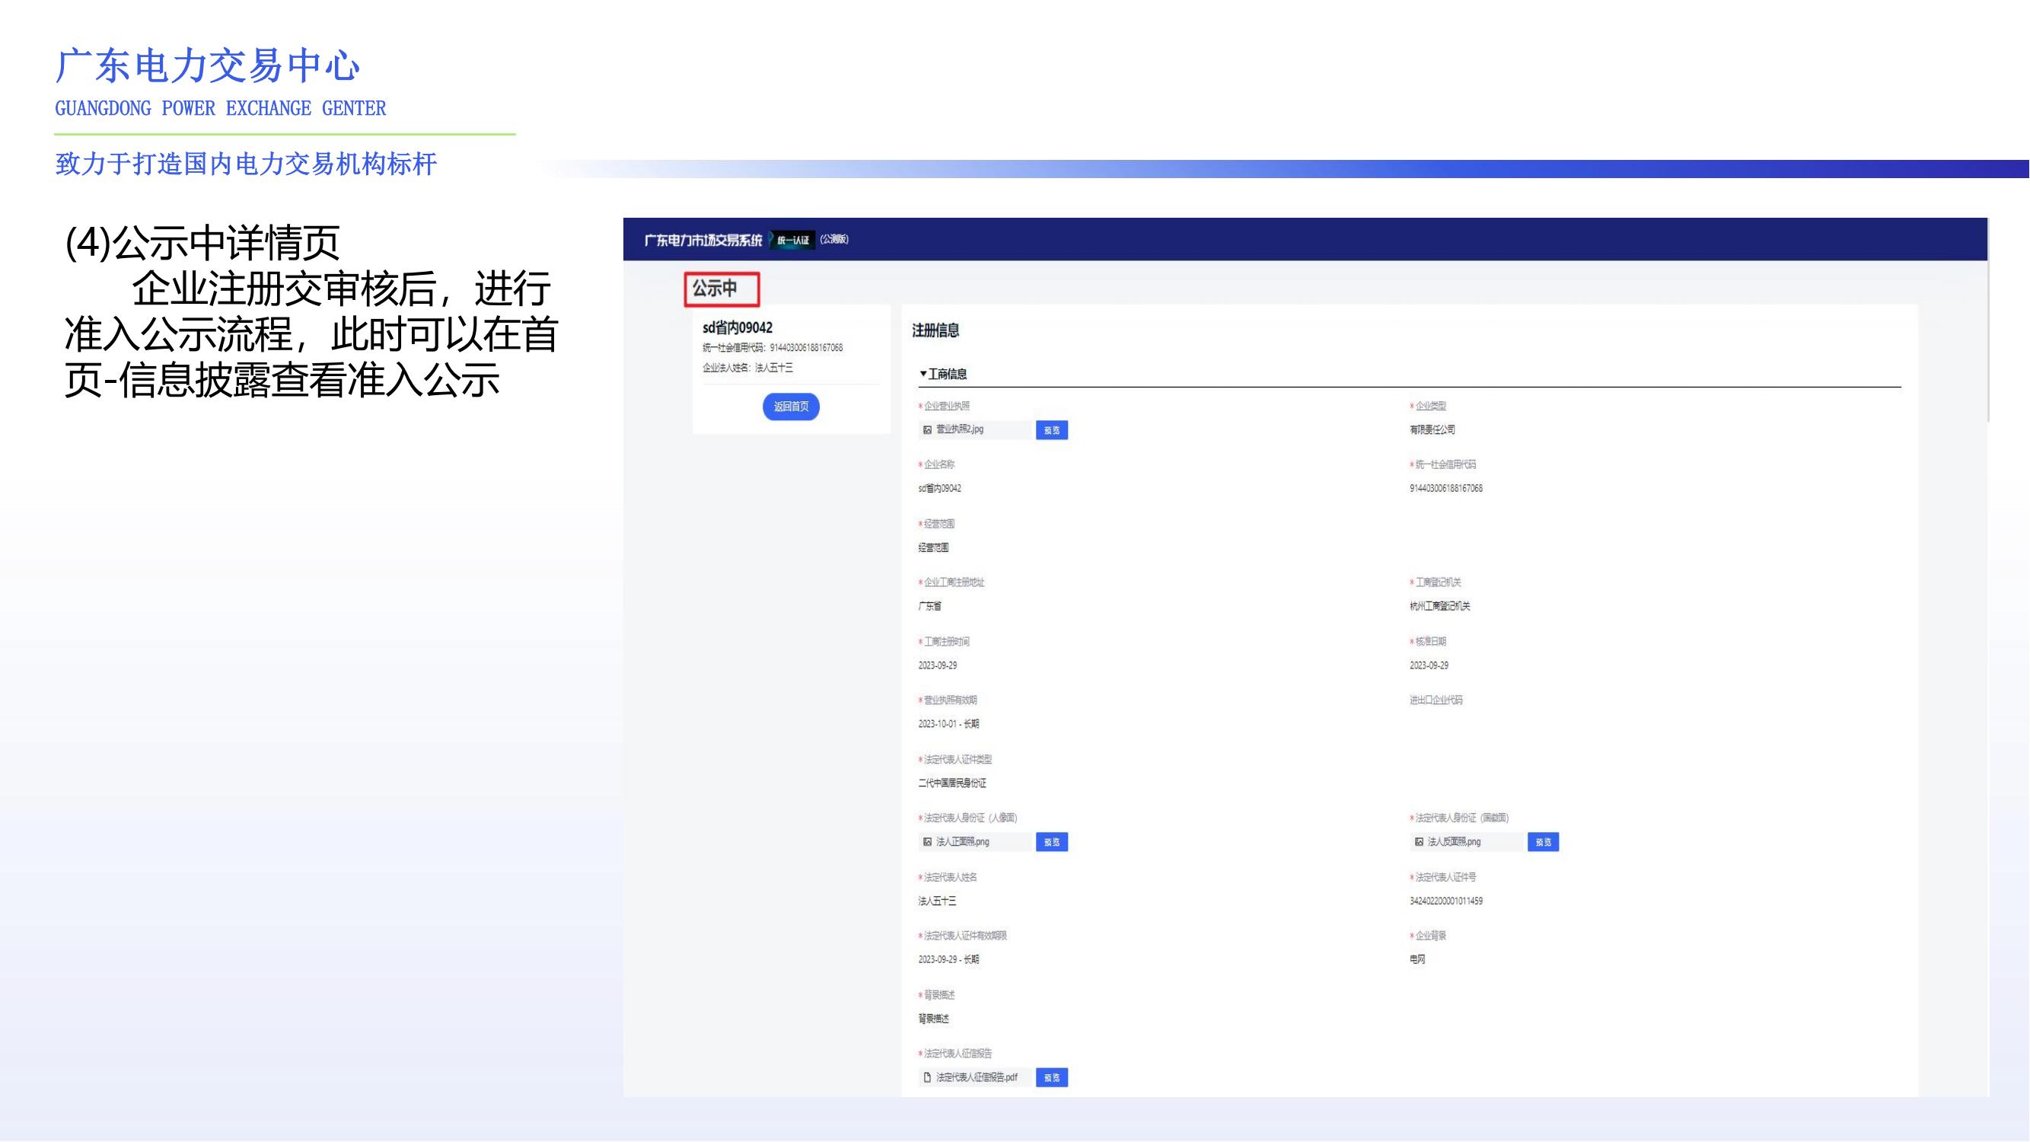Click the 2023-10-01 - 长期 license validity value
Screen dimensions: 2030x1142
pyautogui.click(x=948, y=723)
